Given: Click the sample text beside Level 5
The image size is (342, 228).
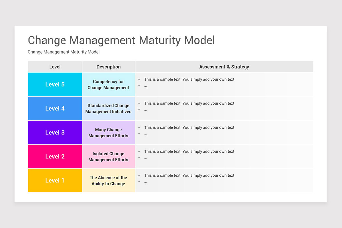Looking at the screenshot, I should [189, 79].
